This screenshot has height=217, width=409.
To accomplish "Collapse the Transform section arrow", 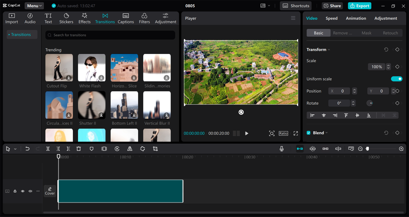I will pyautogui.click(x=329, y=50).
